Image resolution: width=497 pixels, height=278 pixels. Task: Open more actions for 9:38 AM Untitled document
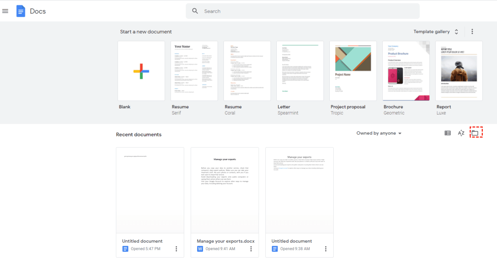(x=325, y=249)
